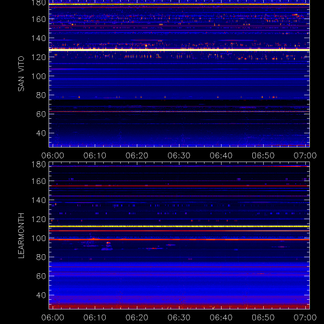Viewport: 324px width, 324px height.
Task: Click the SAN VITO axis label
Action: 21,74
